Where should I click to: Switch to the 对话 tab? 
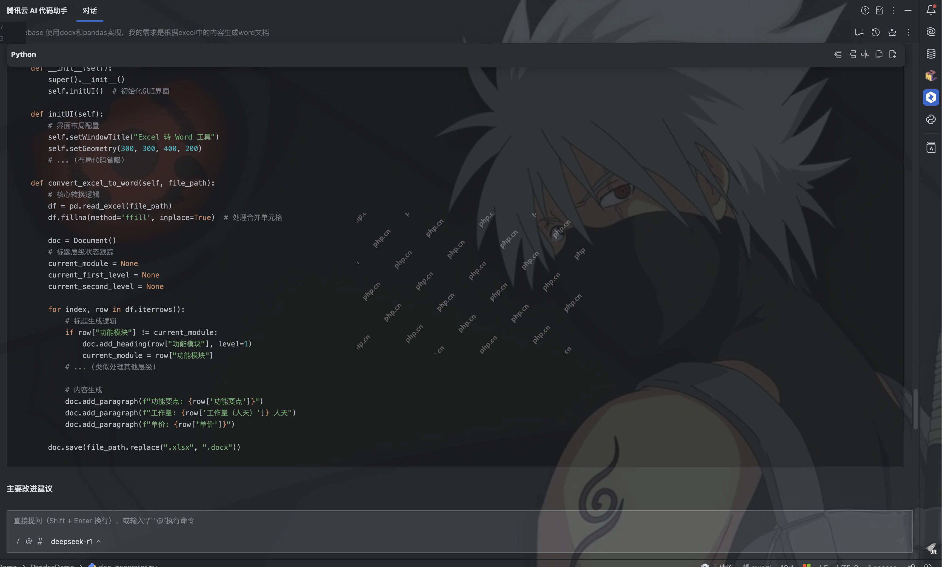(x=90, y=11)
